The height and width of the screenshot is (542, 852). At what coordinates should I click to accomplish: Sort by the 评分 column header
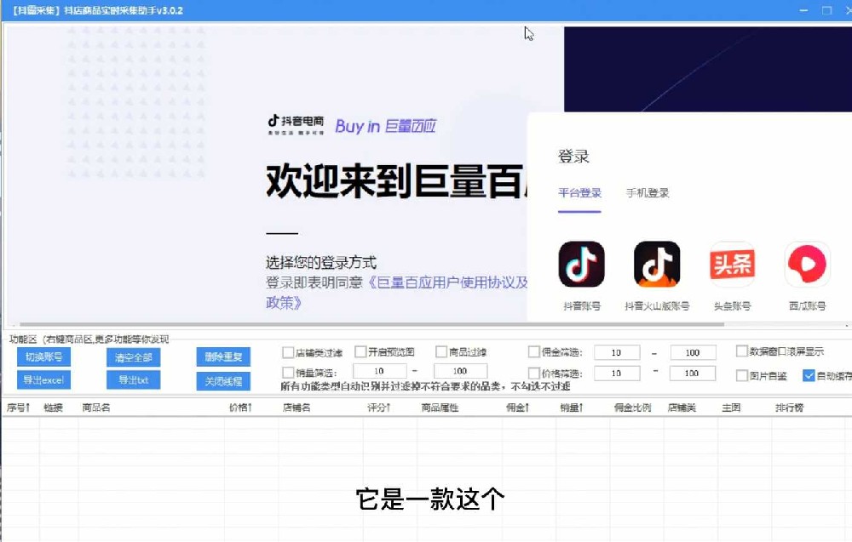(x=379, y=408)
